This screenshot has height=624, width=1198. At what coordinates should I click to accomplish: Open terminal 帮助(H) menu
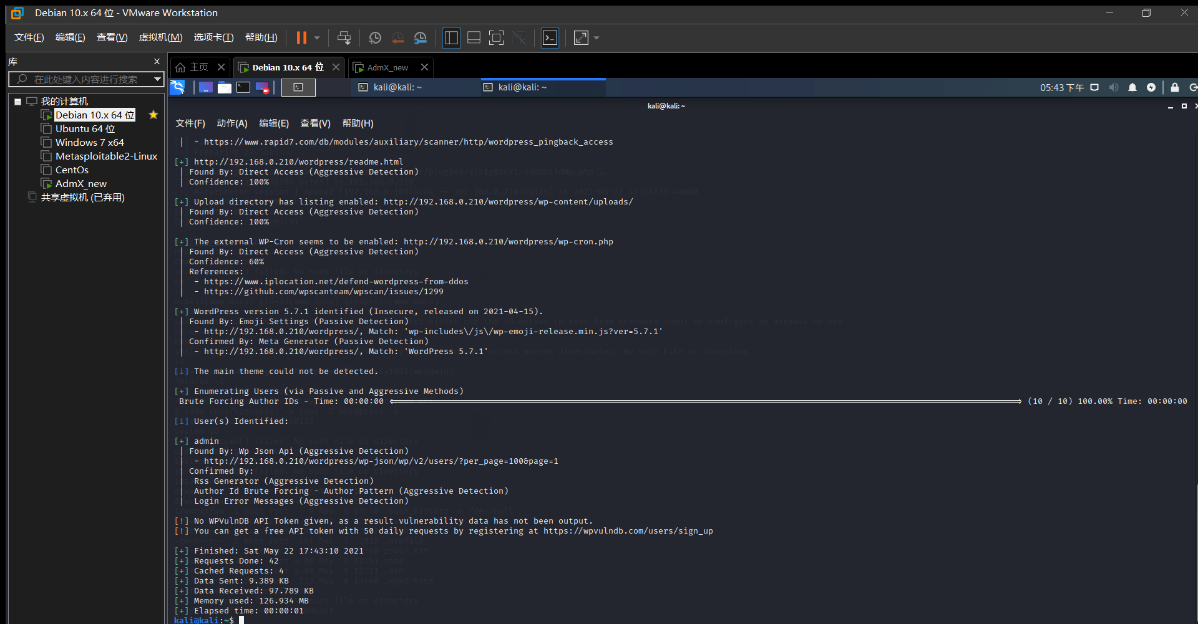tap(358, 123)
